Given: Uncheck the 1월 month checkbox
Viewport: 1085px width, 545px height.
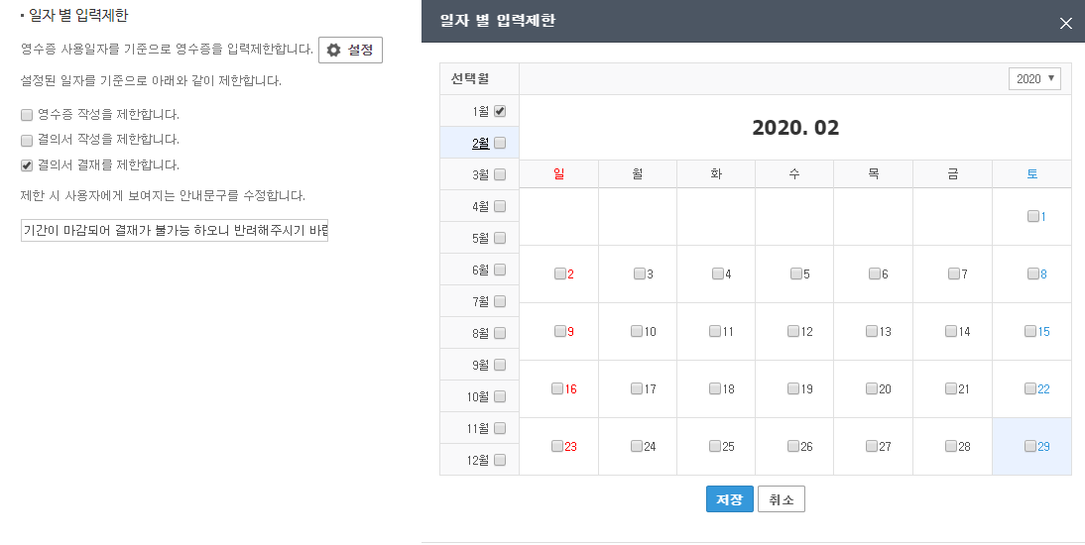Looking at the screenshot, I should pyautogui.click(x=500, y=111).
